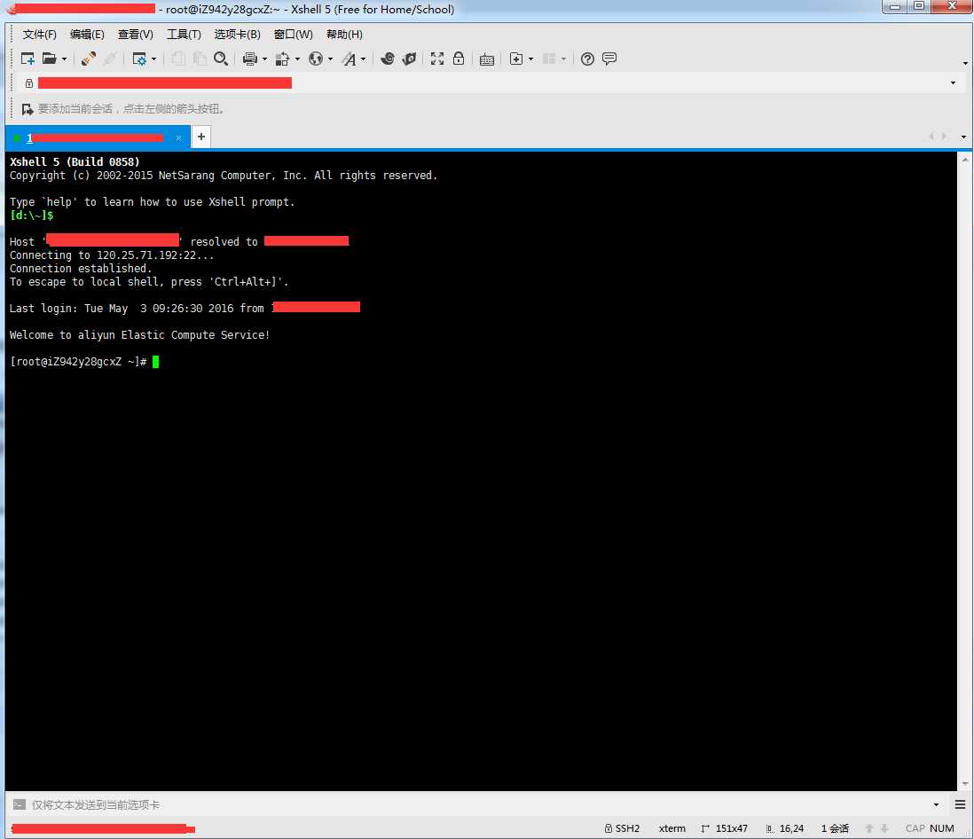Expand the compose bar dropdown arrow
The height and width of the screenshot is (839, 974).
pyautogui.click(x=936, y=804)
